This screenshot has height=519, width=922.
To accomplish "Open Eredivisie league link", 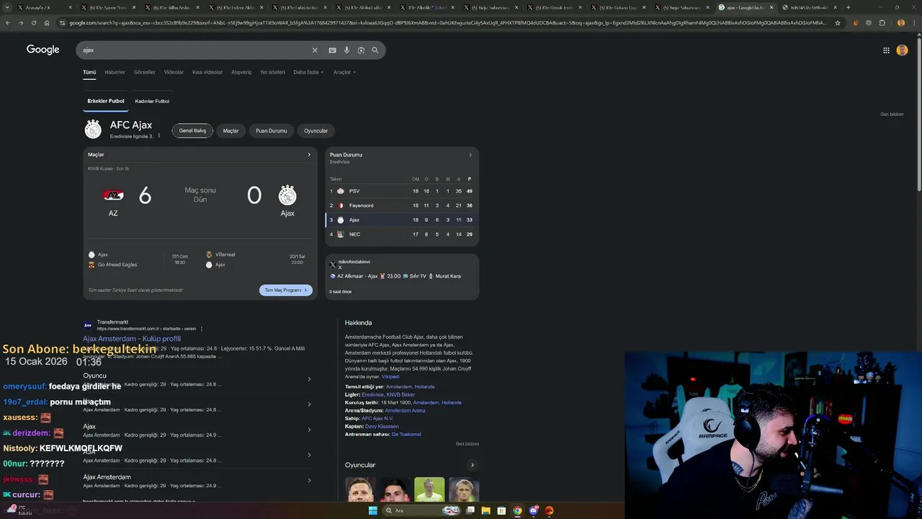I will tap(372, 394).
